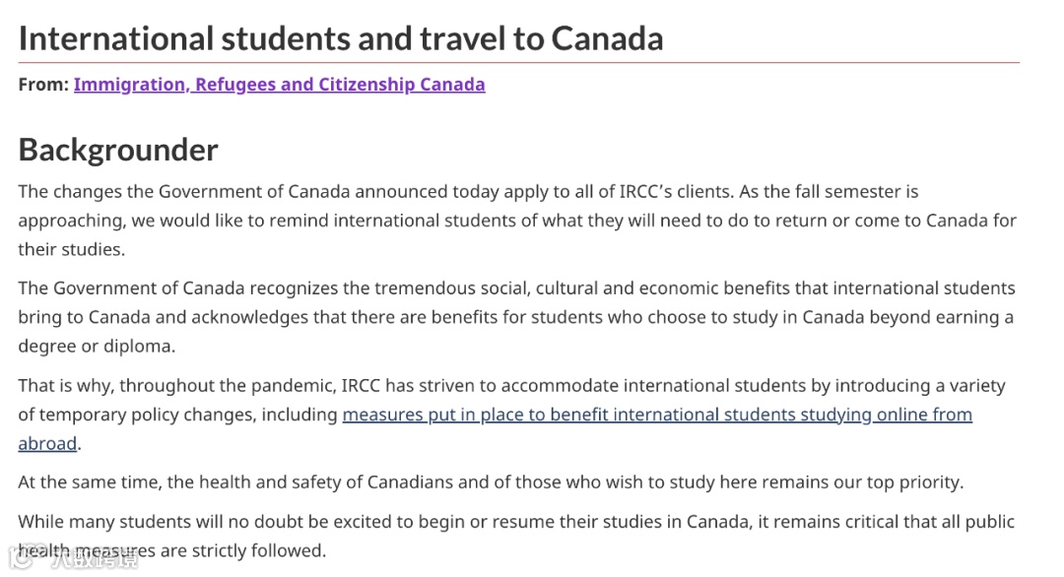Click the words their studies. ending first paragraph
Screen dimensions: 1064x577
click(x=71, y=249)
